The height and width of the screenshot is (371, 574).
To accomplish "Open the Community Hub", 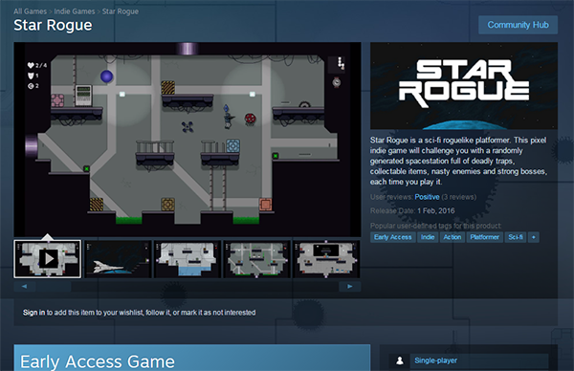I will (518, 25).
